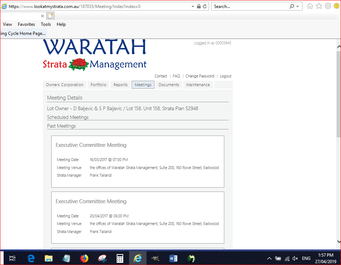The image size is (341, 265).
Task: Open the Help menu
Action: (x=61, y=24)
